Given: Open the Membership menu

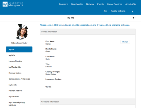Looking at the screenshot, I should pyautogui.click(x=77, y=4).
